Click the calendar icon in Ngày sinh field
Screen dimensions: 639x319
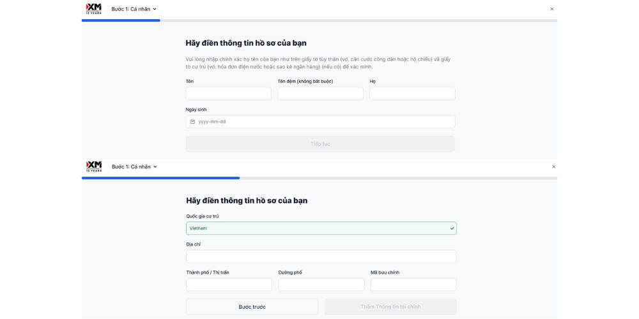click(x=192, y=122)
